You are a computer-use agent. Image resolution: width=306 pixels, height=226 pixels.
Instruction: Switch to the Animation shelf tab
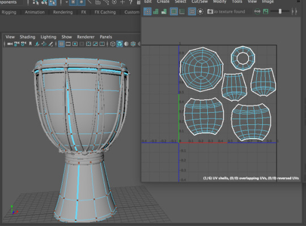pyautogui.click(x=35, y=12)
